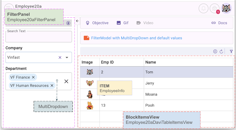
Task: Open the hamburger menu beside Employee20a
Action: [9, 8]
